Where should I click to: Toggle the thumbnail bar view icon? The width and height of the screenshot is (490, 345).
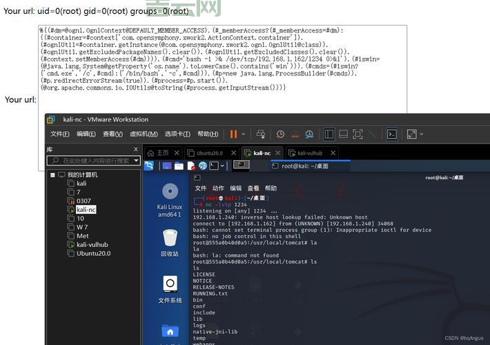point(344,134)
